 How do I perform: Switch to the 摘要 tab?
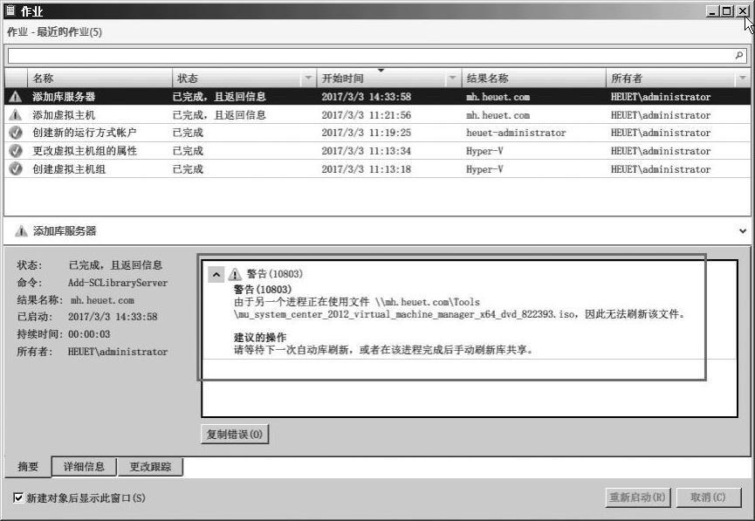27,467
